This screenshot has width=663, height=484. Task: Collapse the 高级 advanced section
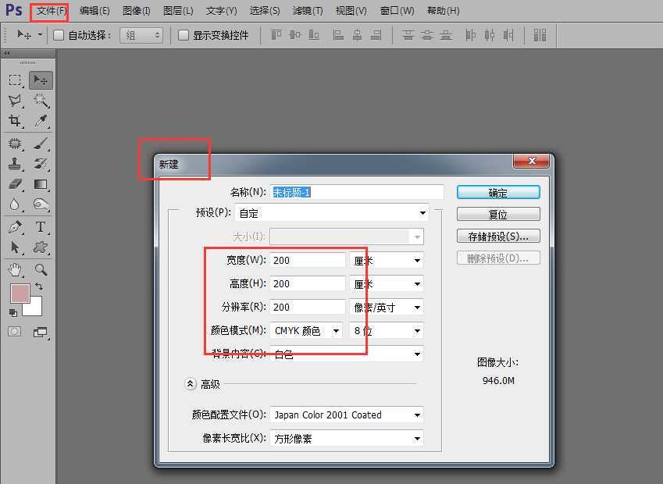click(190, 383)
